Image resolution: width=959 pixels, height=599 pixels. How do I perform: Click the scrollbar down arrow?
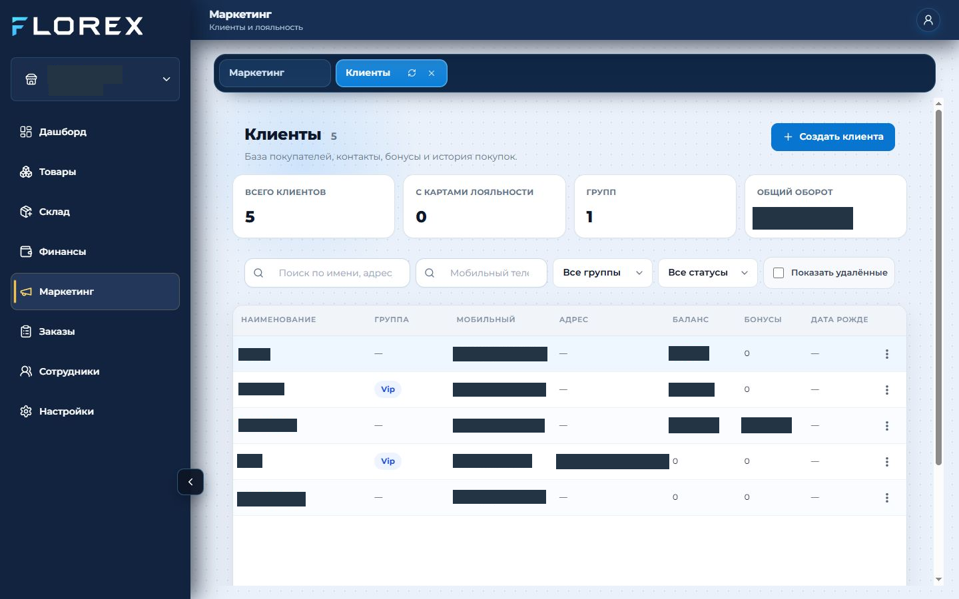(938, 580)
